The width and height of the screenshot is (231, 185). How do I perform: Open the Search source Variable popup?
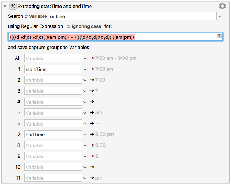pyautogui.click(x=36, y=16)
